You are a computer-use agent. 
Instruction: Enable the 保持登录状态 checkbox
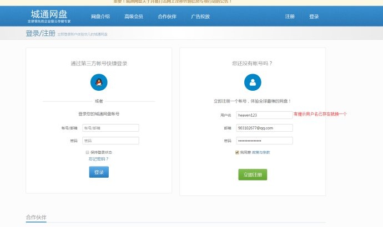87,152
